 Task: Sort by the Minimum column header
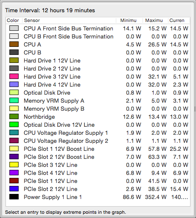coord(129,20)
